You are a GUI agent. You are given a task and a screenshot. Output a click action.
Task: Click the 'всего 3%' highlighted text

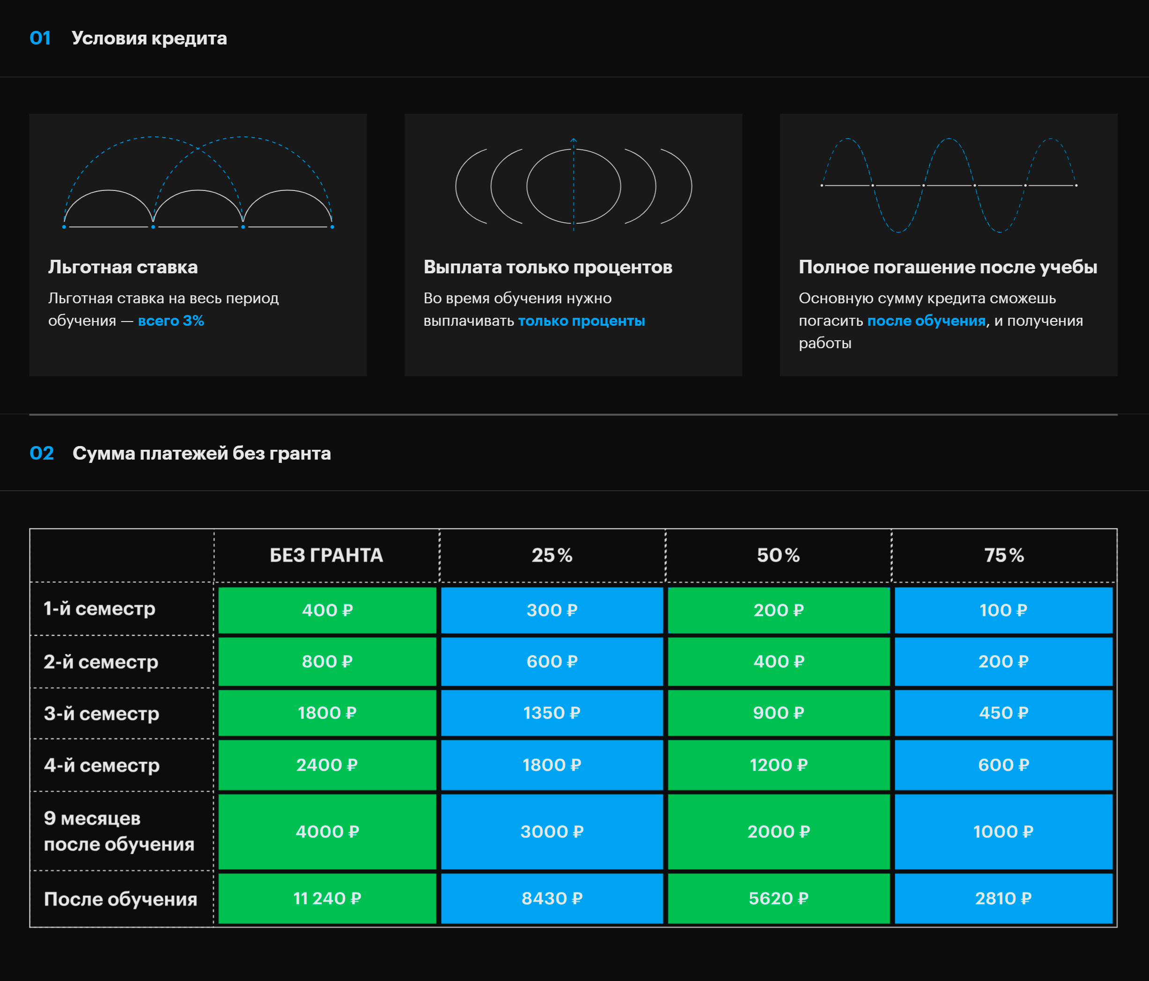171,321
